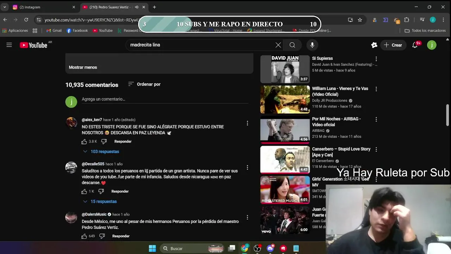Click the magnifier search button
Viewport: 451px width, 254px height.
pos(292,45)
